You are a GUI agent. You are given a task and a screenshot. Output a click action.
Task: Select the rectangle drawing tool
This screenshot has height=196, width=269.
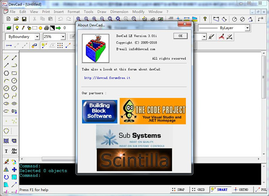[x=14, y=73]
